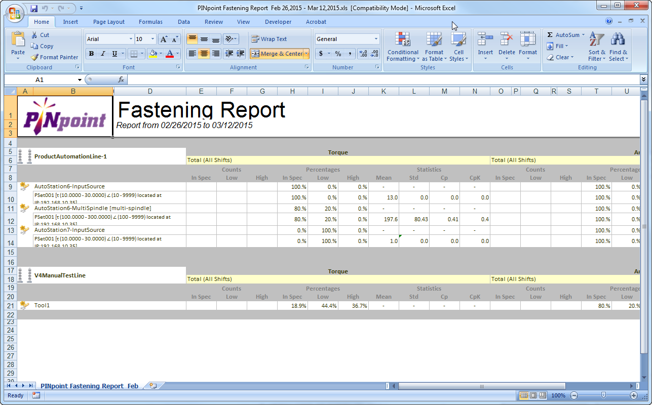Open Conditional Formatting menu
The width and height of the screenshot is (652, 405).
pyautogui.click(x=403, y=47)
